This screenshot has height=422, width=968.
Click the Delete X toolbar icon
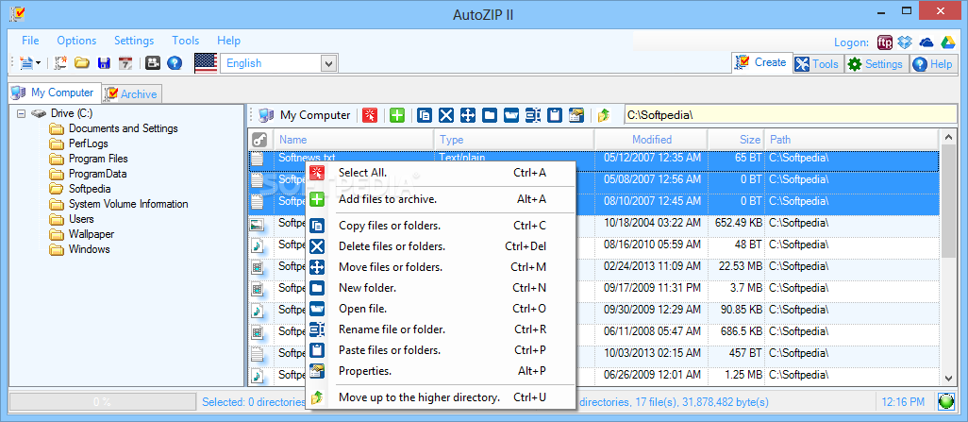[446, 115]
